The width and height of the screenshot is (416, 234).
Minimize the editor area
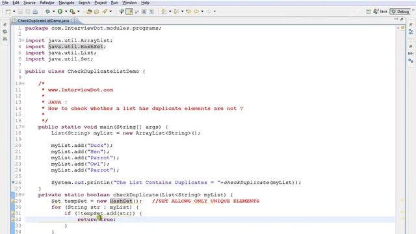[396, 19]
